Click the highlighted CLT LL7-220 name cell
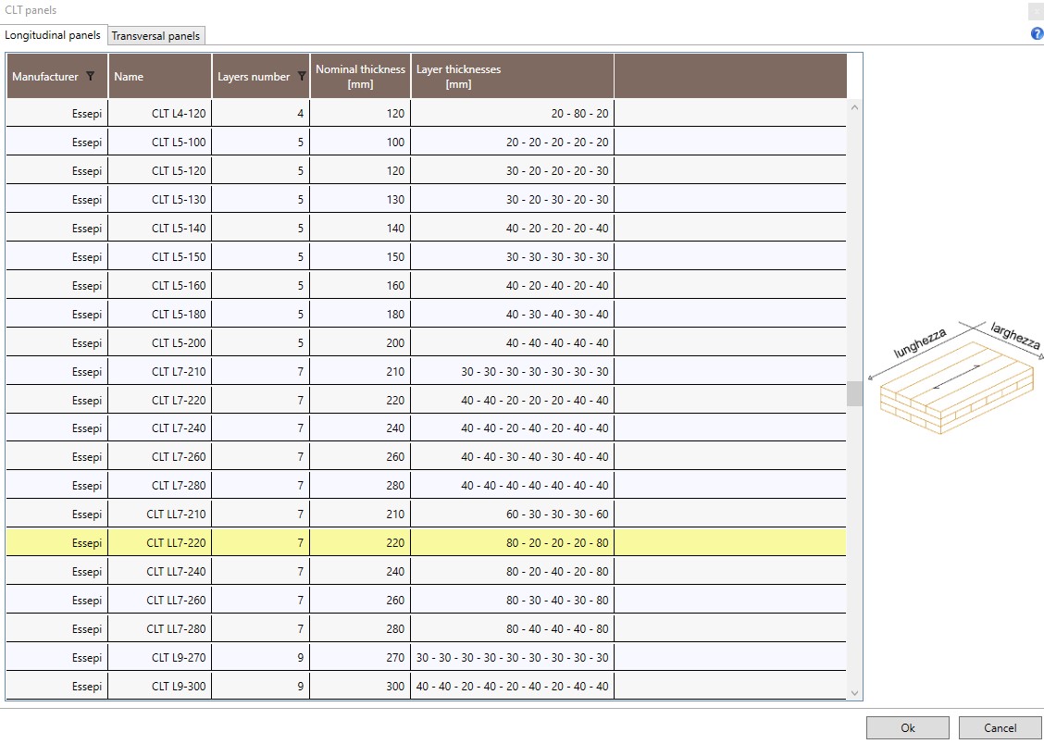Viewport: 1044px width, 744px height. [160, 543]
